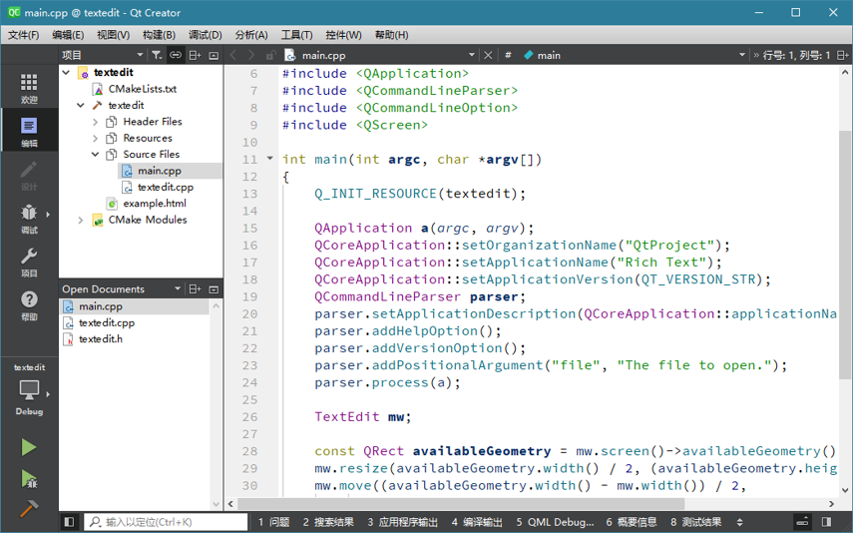Go back in editor navigation history
The height and width of the screenshot is (533, 853).
click(233, 55)
